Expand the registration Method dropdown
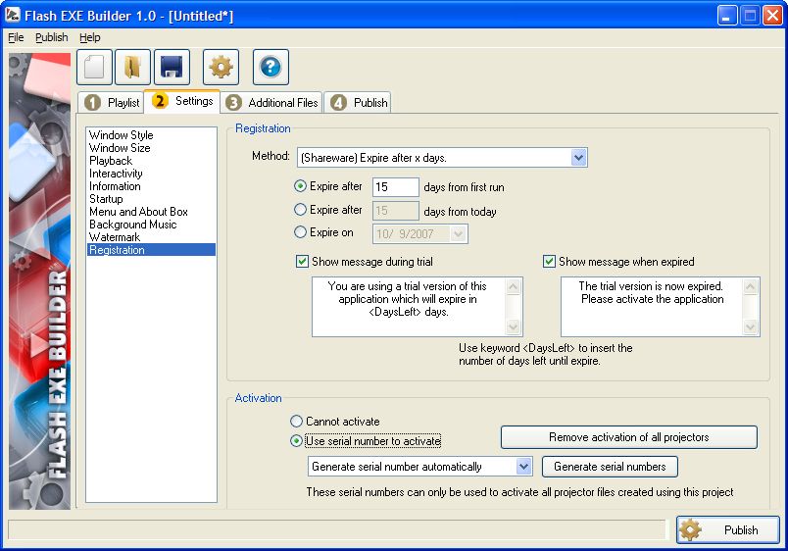This screenshot has width=788, height=551. pos(579,158)
